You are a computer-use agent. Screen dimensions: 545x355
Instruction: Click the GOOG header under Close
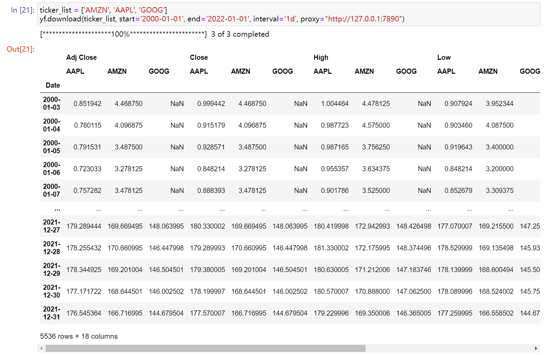tap(283, 71)
